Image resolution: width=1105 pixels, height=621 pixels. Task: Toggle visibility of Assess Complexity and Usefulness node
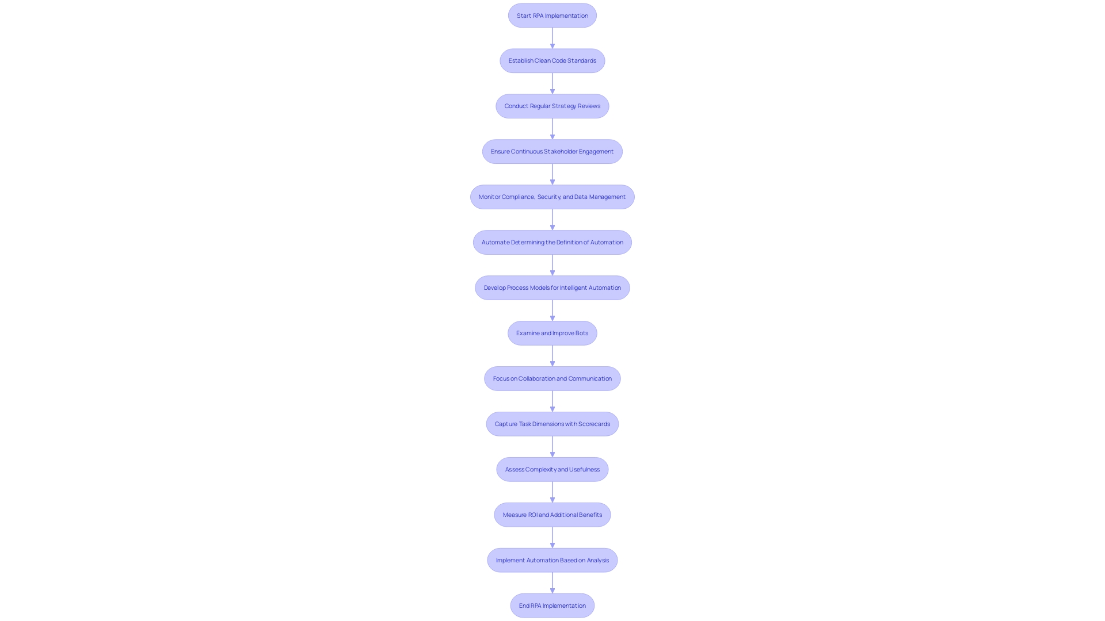pos(552,469)
